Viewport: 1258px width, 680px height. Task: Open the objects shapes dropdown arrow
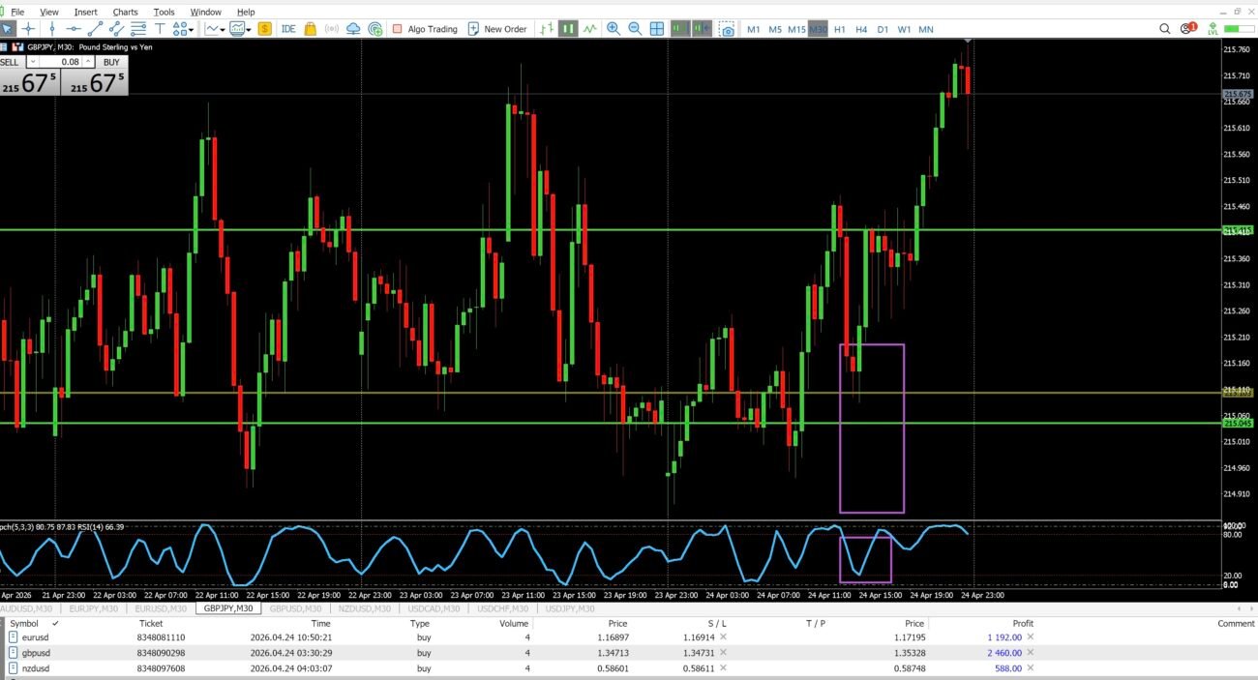[x=192, y=29]
